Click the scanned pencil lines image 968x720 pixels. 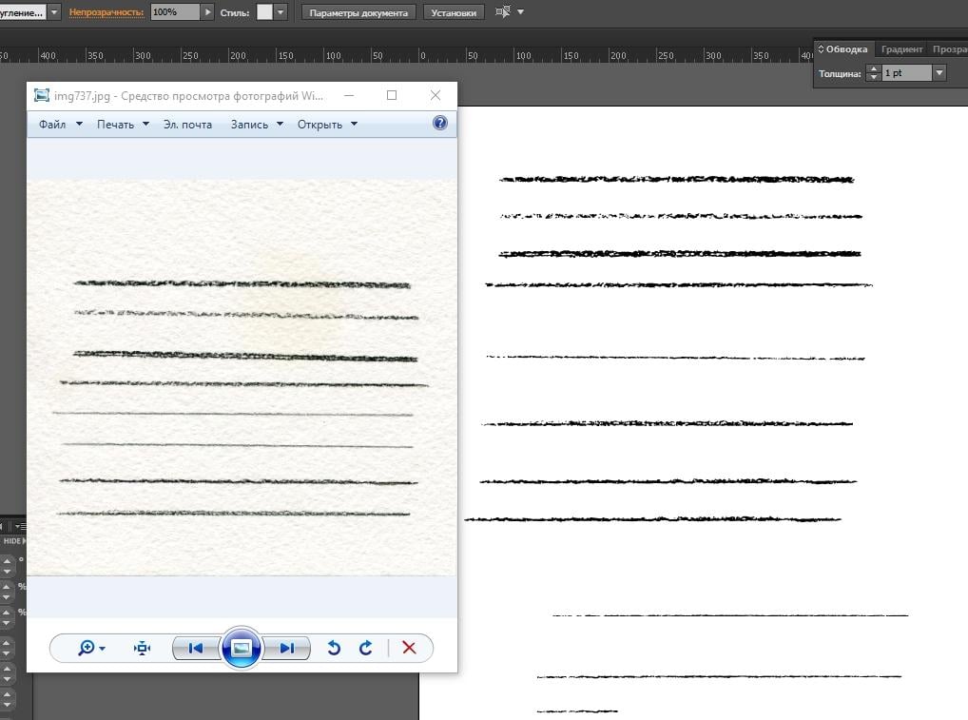(x=242, y=378)
